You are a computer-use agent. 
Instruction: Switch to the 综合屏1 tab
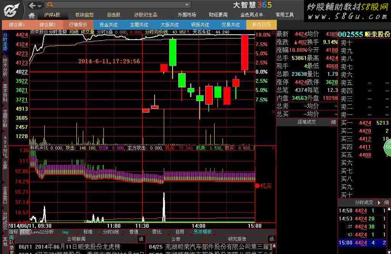[x=17, y=25]
